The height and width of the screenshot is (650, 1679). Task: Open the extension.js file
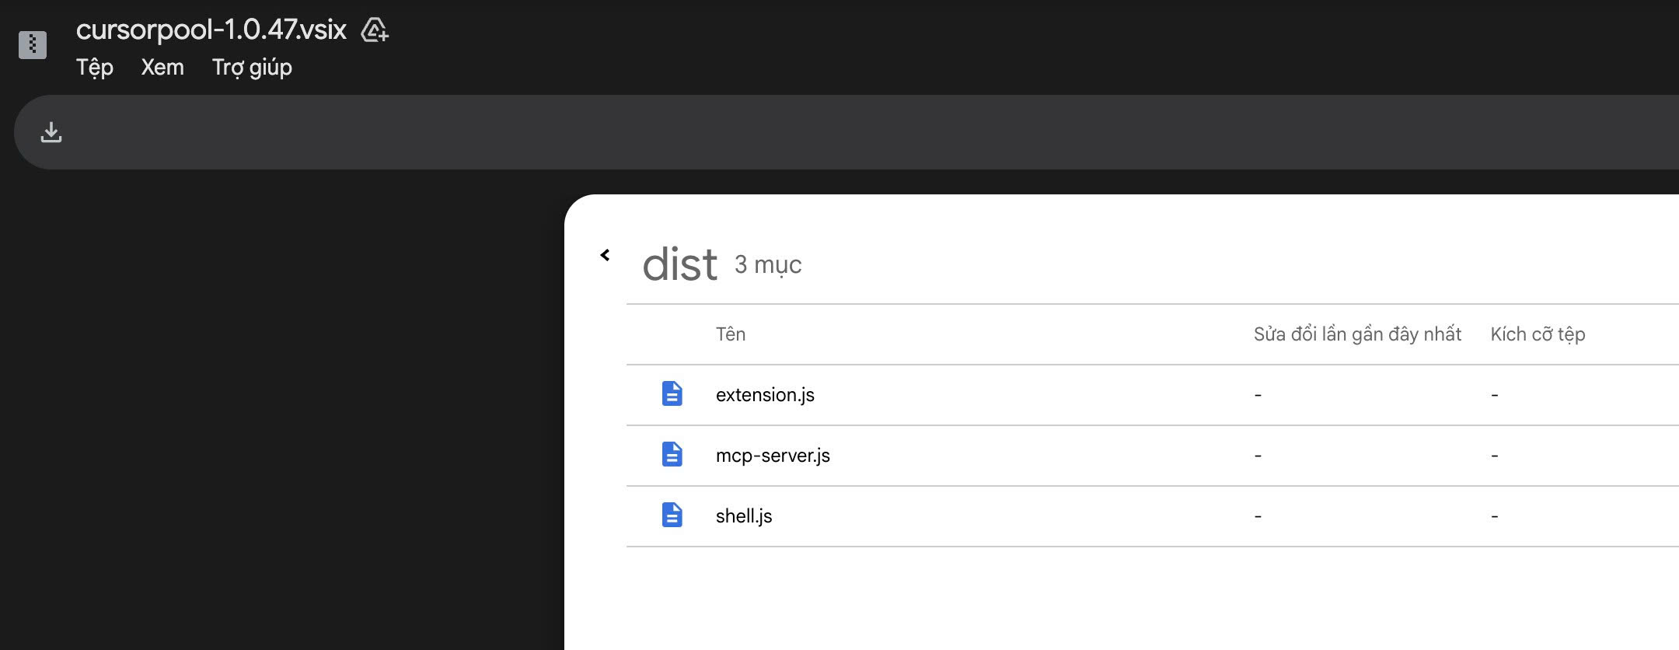(x=765, y=395)
